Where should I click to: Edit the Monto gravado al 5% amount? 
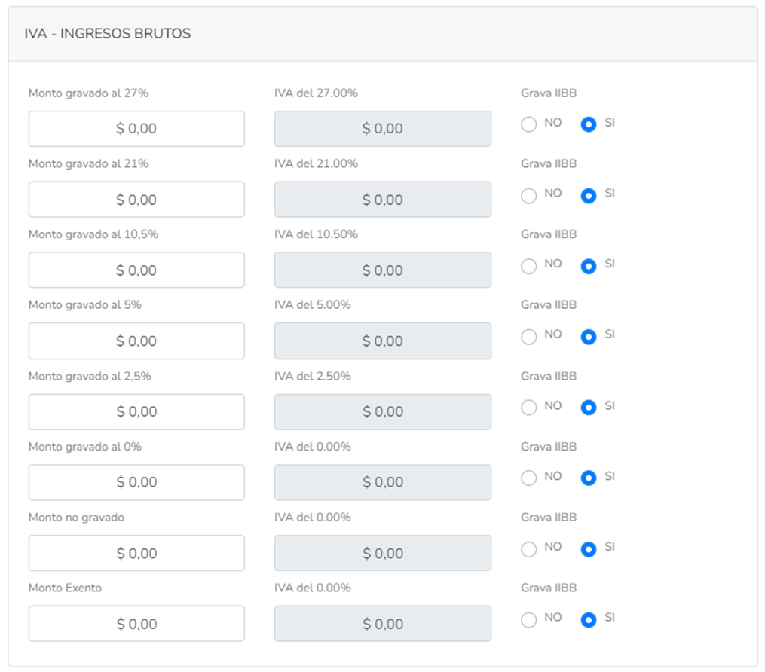pyautogui.click(x=136, y=341)
